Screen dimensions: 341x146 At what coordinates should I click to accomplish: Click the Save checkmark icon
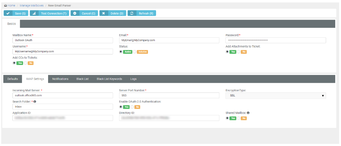point(8,13)
